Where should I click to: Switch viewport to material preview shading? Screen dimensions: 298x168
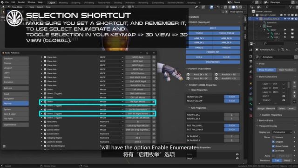click(237, 7)
